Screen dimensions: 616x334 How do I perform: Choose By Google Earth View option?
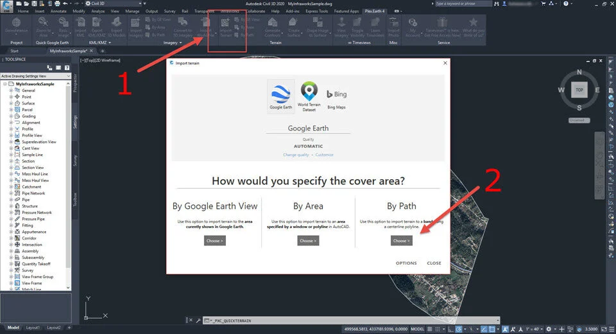coord(215,241)
